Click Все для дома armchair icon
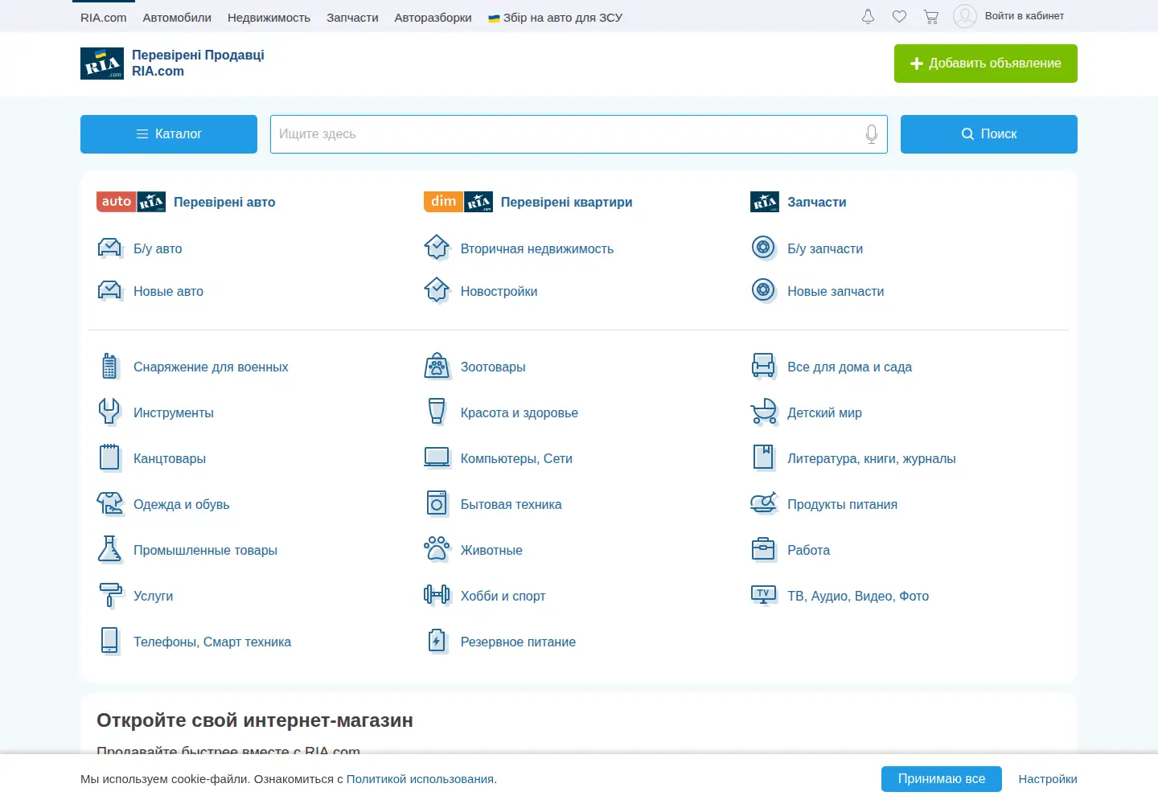The image size is (1158, 804). click(x=764, y=367)
